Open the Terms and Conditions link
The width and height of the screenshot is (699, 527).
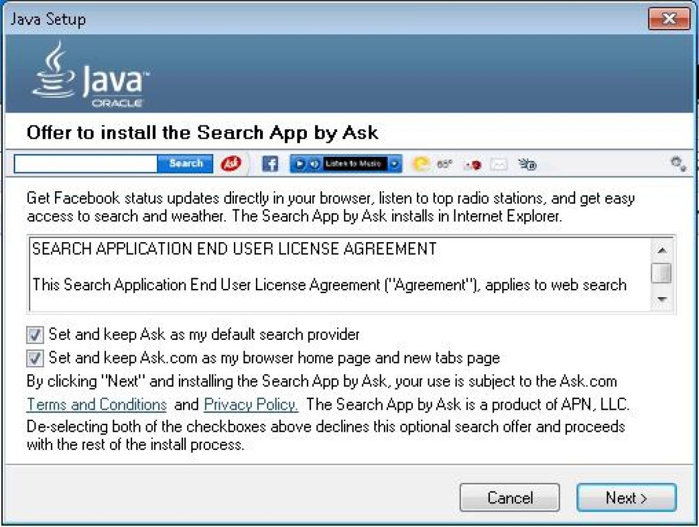click(x=97, y=405)
